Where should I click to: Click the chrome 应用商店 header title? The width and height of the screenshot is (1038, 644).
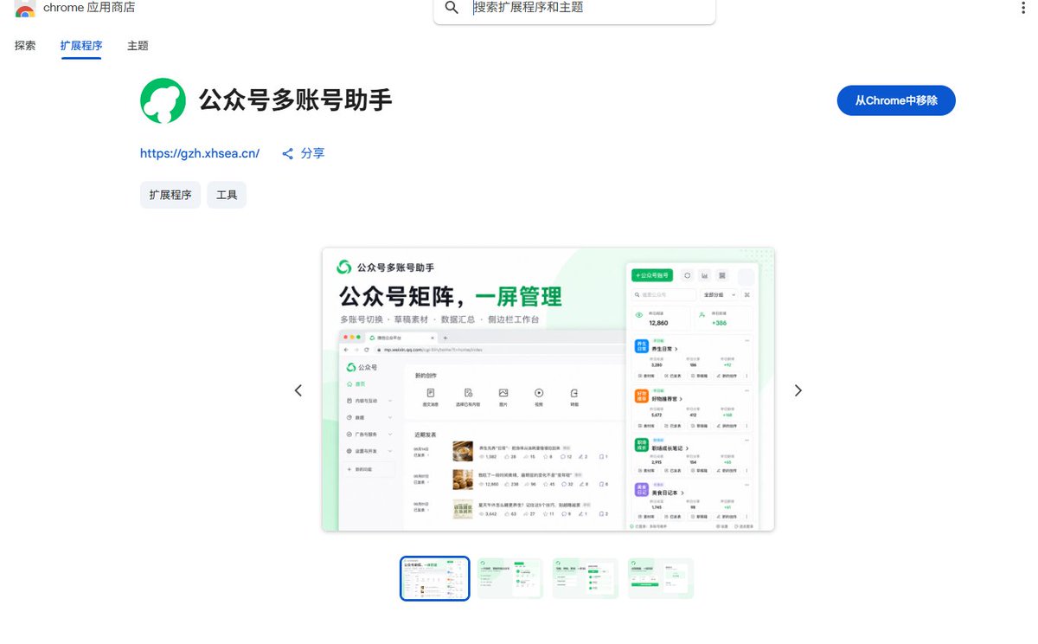(x=89, y=8)
